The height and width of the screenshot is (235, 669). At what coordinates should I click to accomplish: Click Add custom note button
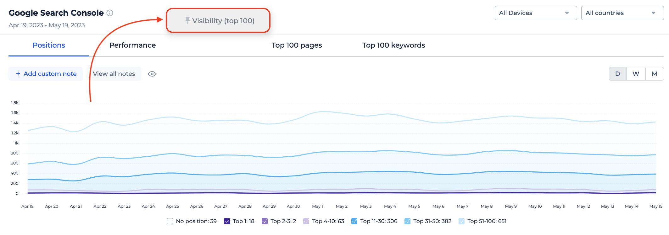click(x=46, y=74)
